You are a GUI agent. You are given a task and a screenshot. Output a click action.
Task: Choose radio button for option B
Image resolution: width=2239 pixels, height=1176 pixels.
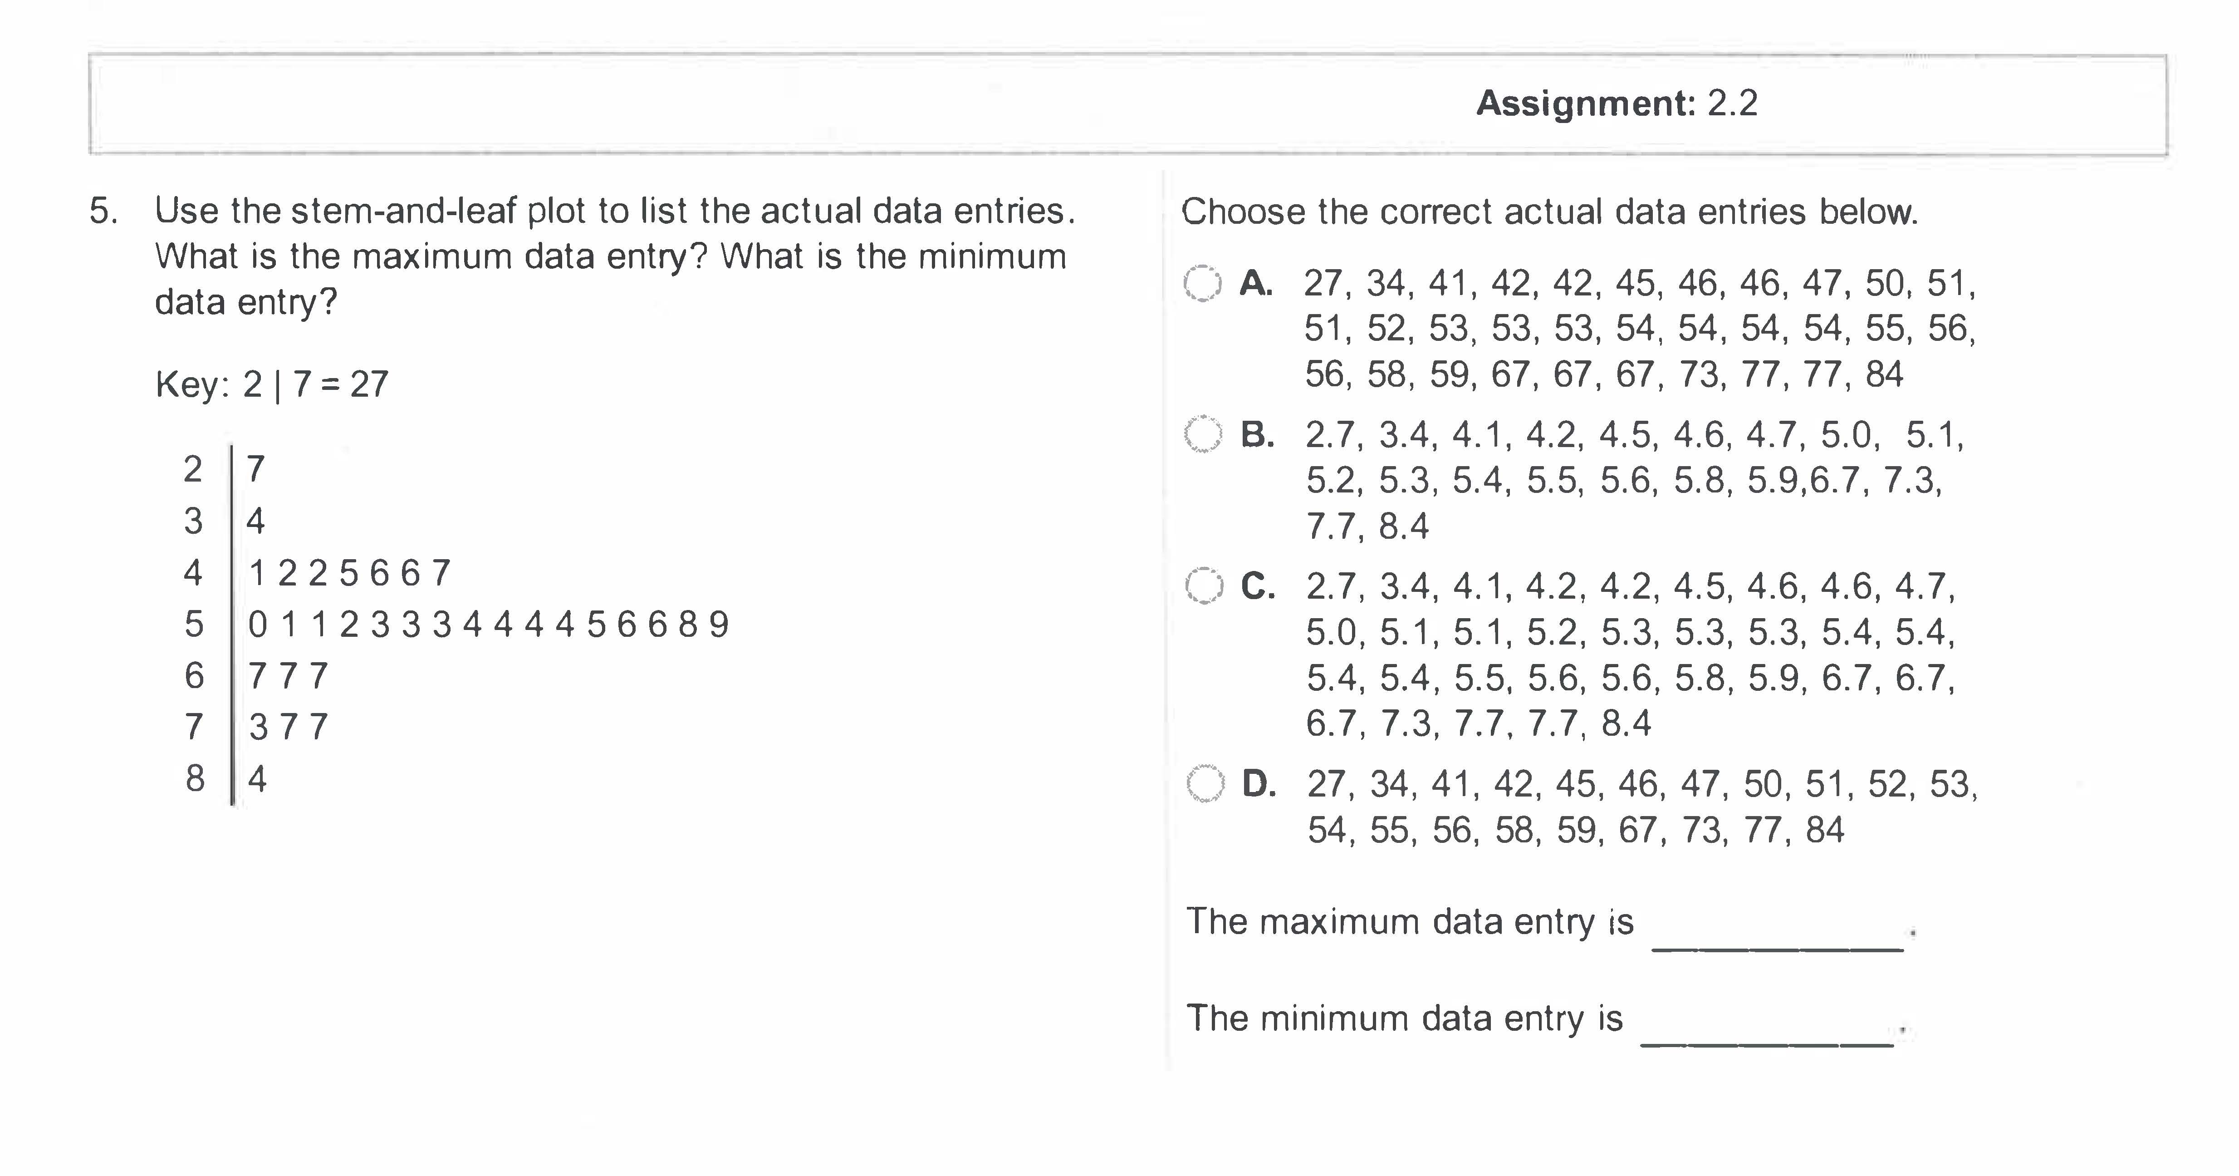(1203, 434)
